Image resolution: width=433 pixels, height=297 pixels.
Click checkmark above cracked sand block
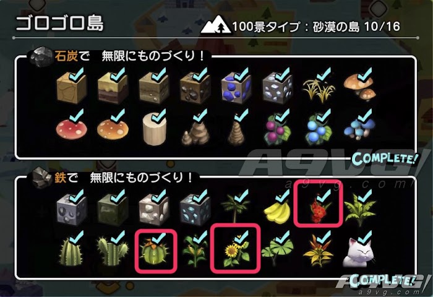(77, 74)
